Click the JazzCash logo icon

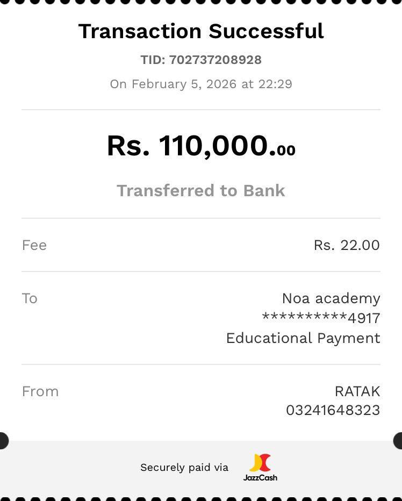coord(260,463)
